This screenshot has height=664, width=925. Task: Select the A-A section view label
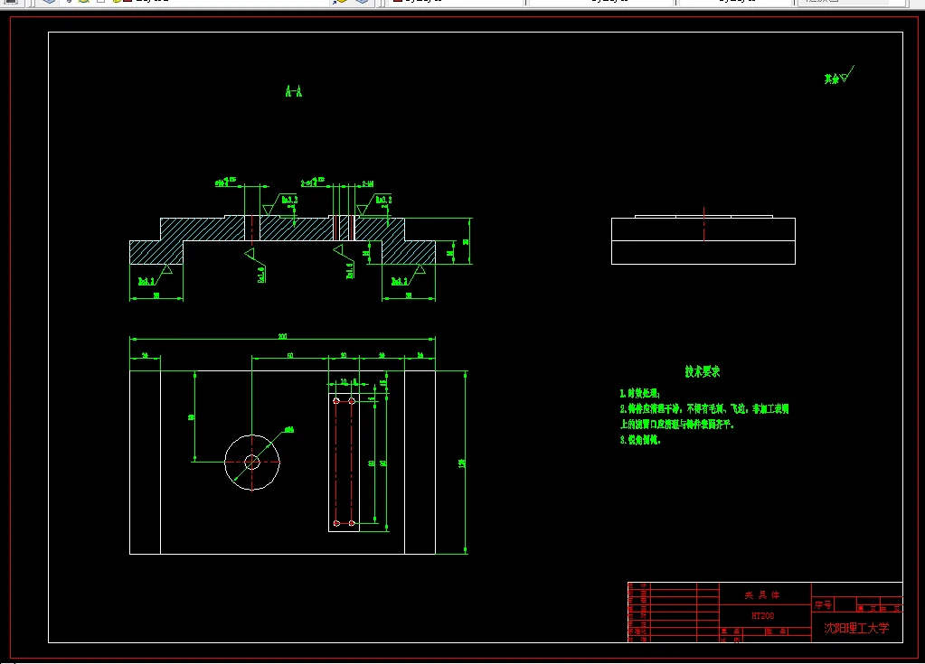point(294,91)
